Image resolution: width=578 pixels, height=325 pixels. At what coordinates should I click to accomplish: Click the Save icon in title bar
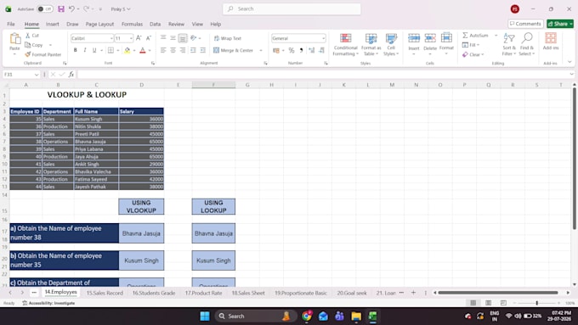(61, 8)
